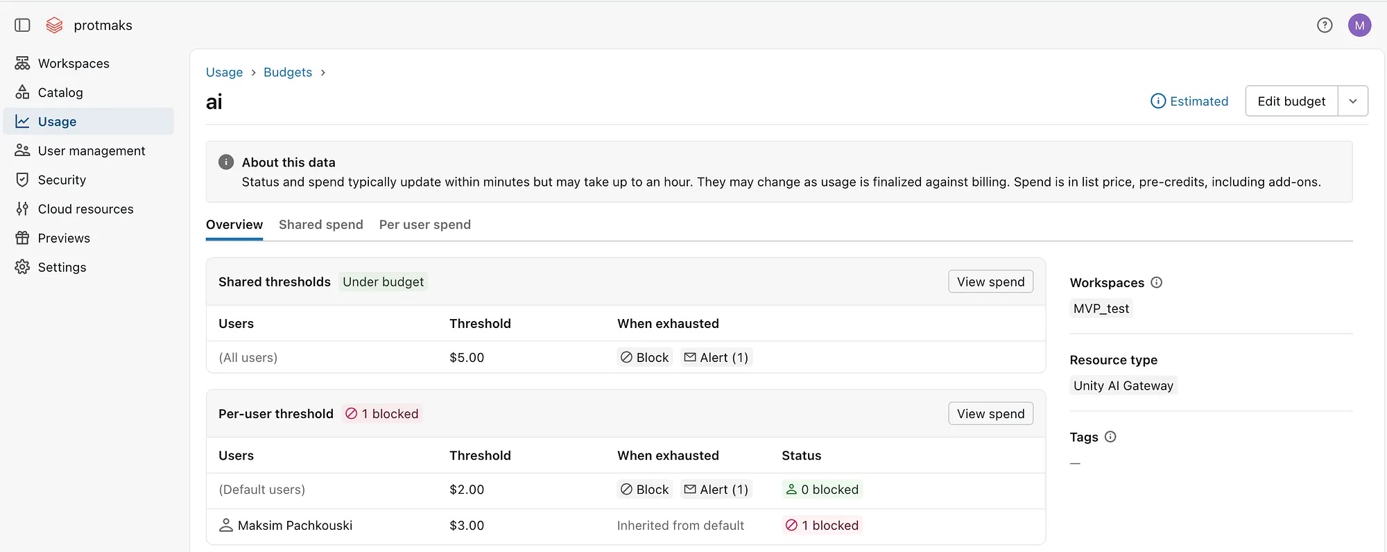
Task: Click the $5.00 threshold value
Action: coord(467,357)
